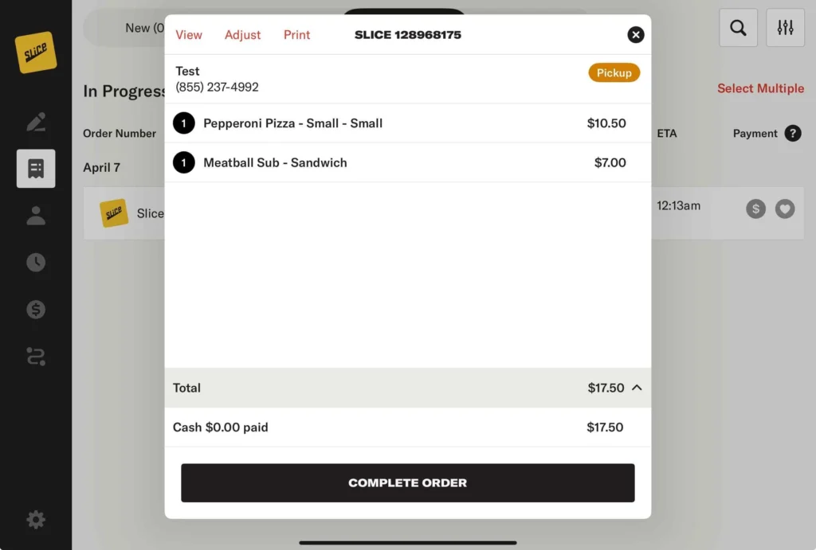Image resolution: width=816 pixels, height=550 pixels.
Task: Select the Adjust tab in the order dialog
Action: [243, 35]
